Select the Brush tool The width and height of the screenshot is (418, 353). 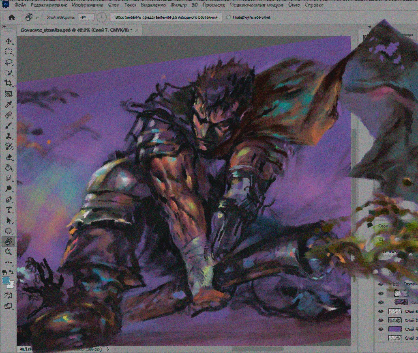9,126
